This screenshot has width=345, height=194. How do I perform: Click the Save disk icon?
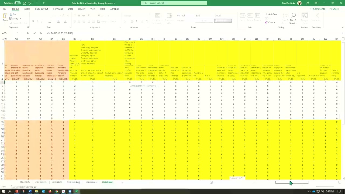point(25,3)
